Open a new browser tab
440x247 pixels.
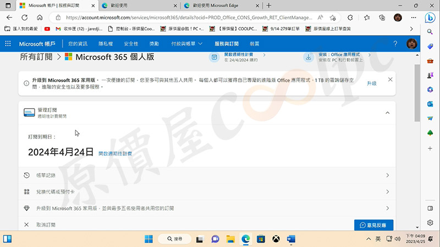pyautogui.click(x=268, y=5)
